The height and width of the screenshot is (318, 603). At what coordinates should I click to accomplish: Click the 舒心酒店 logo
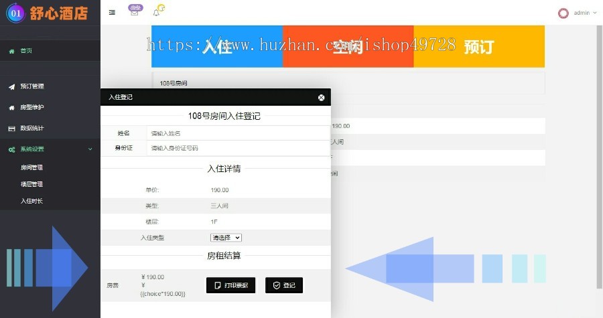point(47,13)
